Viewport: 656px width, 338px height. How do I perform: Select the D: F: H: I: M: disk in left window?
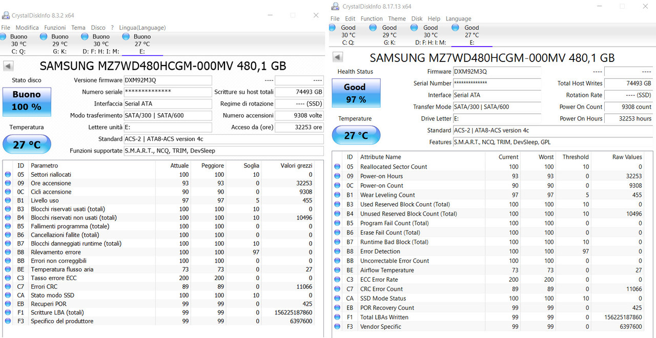coord(101,44)
